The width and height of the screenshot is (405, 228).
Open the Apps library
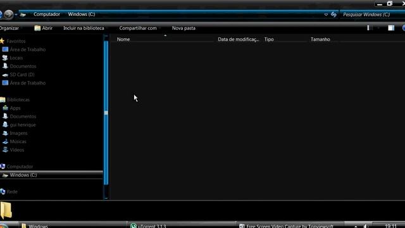[x=15, y=108]
